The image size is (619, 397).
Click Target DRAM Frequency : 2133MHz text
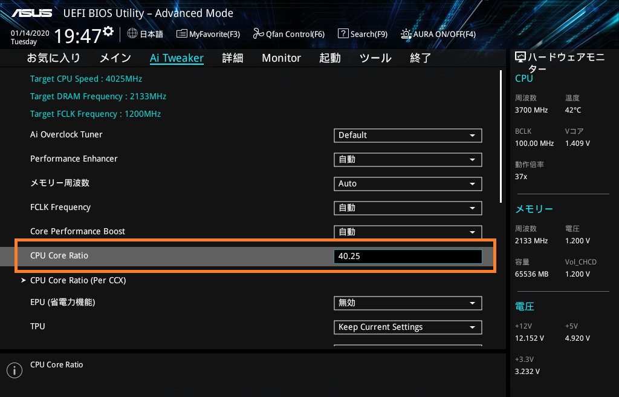pyautogui.click(x=99, y=96)
